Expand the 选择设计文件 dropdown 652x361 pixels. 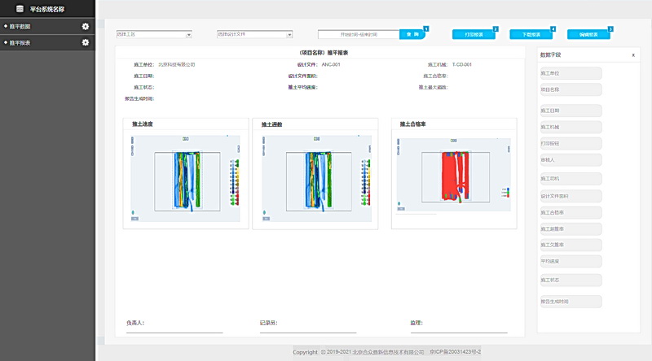click(254, 35)
